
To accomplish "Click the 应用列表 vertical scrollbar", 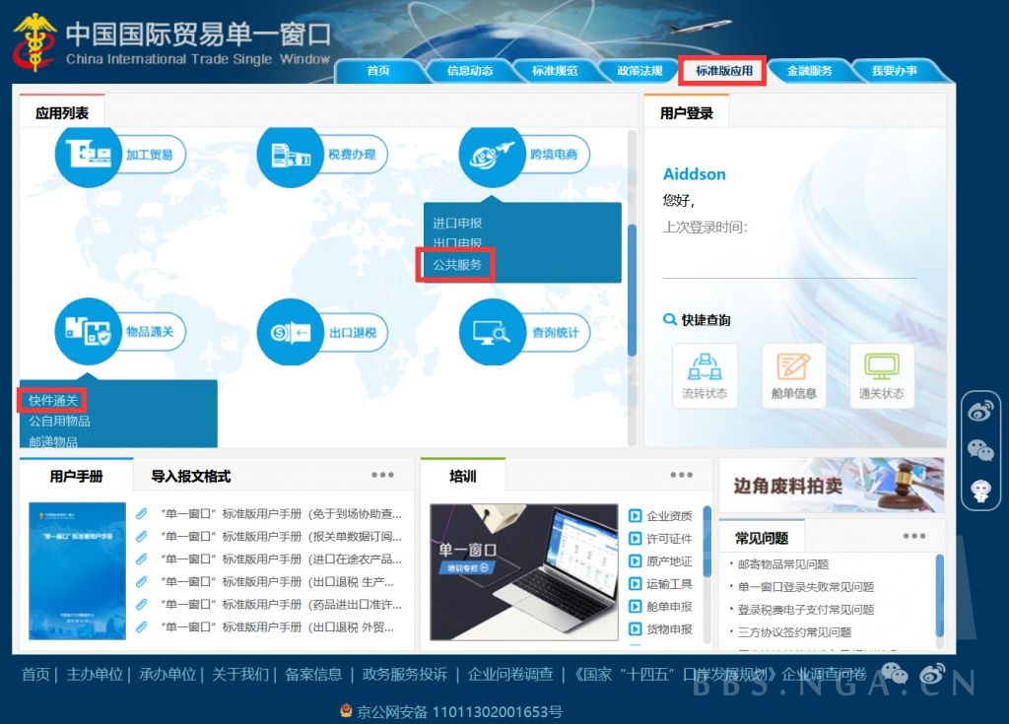I will pos(632,290).
